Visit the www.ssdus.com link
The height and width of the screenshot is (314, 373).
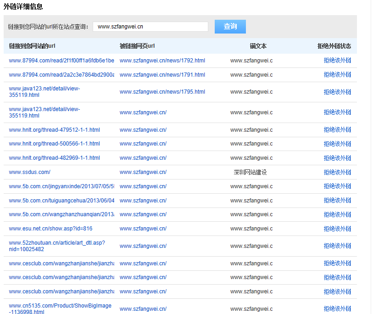click(29, 172)
